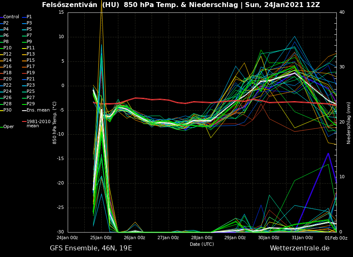Screen dimensions: 353x257
Task: Click the GFS Ensemble, 46N, 19E caption
Action: 91,248
